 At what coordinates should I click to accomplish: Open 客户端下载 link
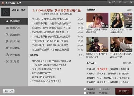[102, 69]
